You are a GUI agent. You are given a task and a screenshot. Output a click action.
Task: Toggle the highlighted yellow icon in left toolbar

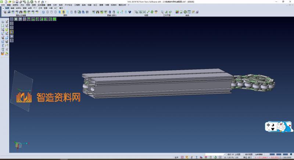[x=11, y=32]
